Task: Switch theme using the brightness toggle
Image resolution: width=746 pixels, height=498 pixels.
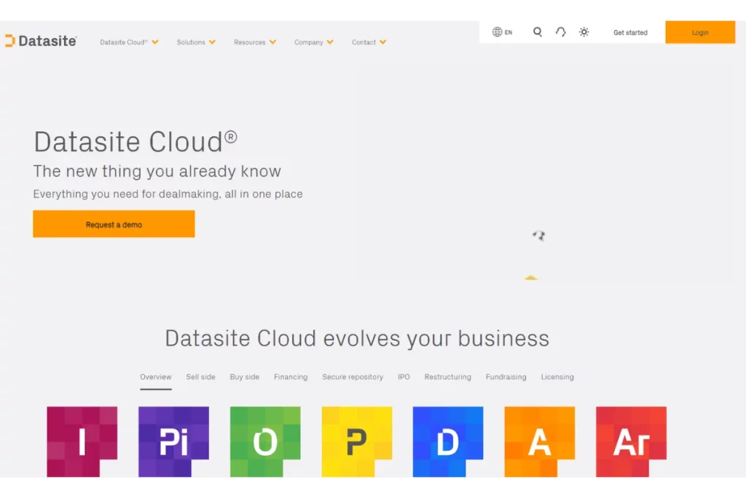Action: [x=584, y=32]
